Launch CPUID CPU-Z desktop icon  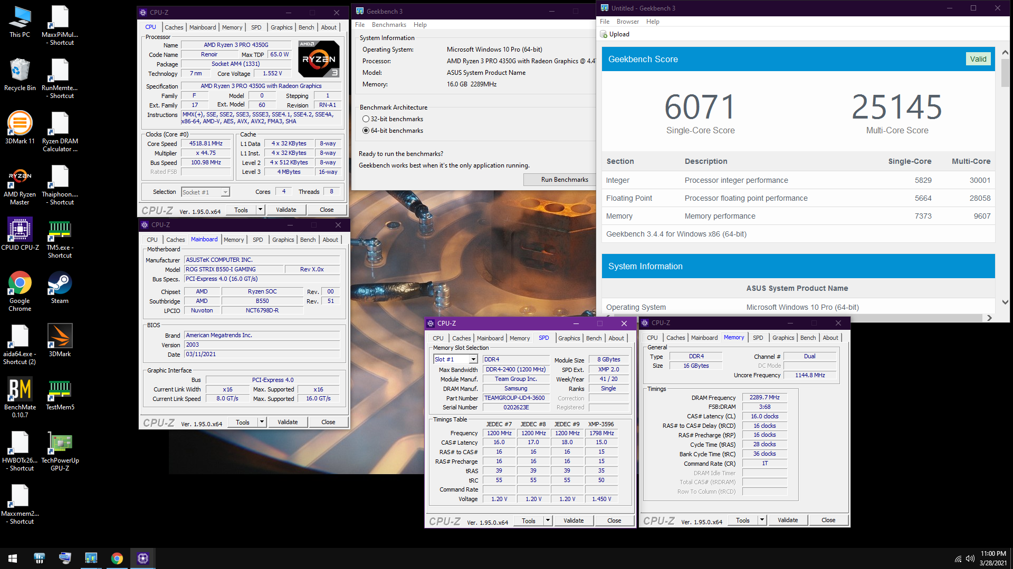(20, 234)
